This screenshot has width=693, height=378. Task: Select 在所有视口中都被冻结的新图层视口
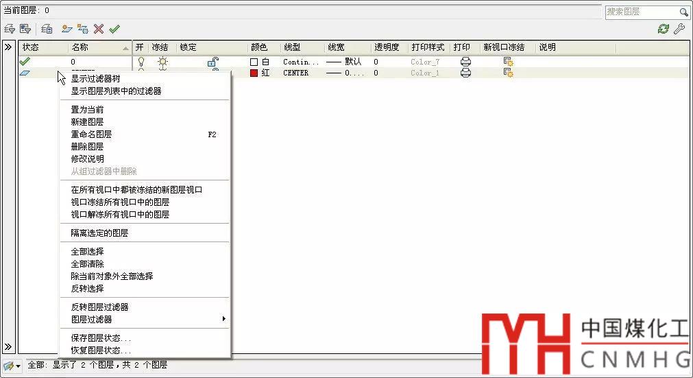click(x=136, y=190)
